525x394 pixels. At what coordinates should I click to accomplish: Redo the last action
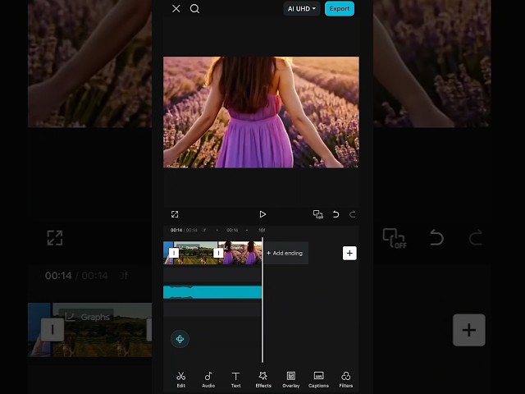pyautogui.click(x=352, y=214)
